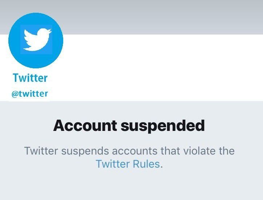Click the word "Account" in heading

click(85, 126)
